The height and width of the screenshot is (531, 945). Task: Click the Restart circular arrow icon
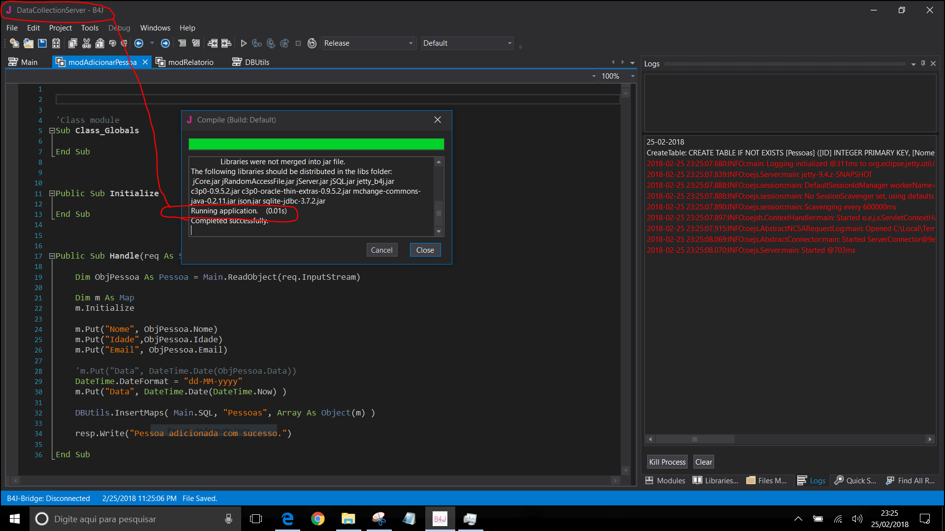pos(312,43)
